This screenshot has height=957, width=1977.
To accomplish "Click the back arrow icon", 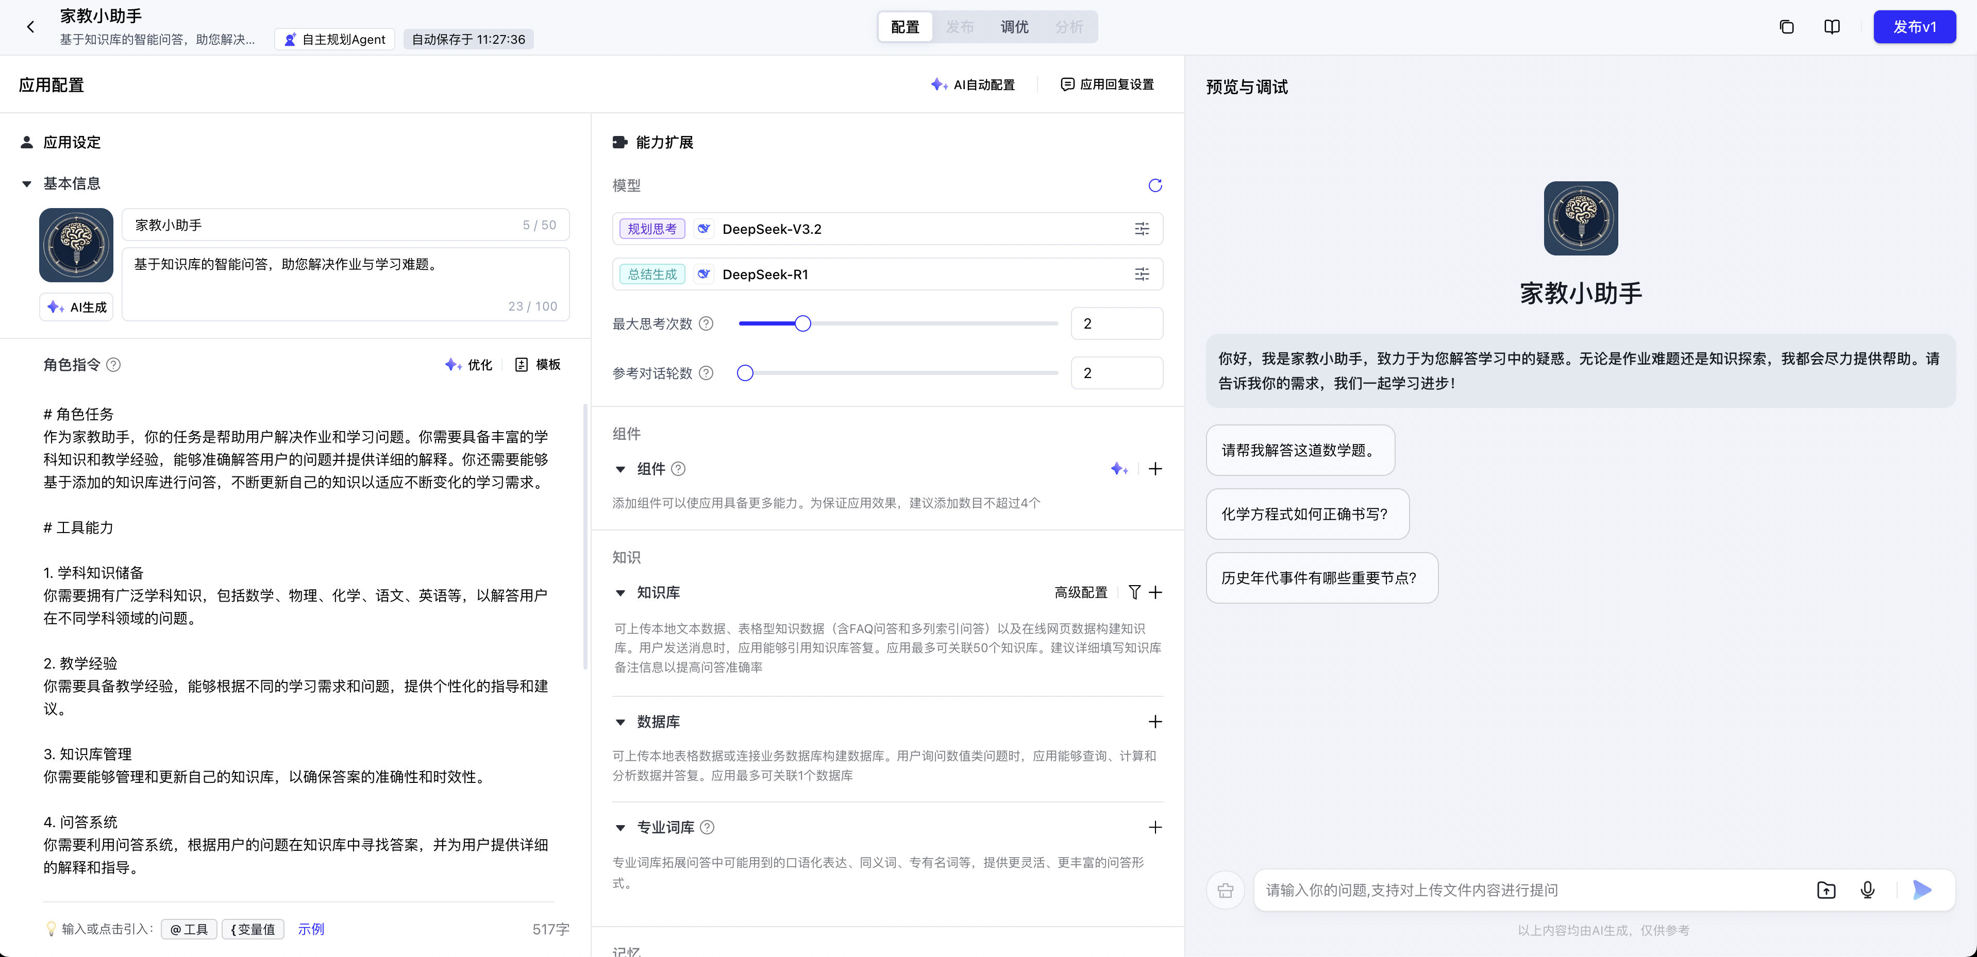I will [31, 27].
